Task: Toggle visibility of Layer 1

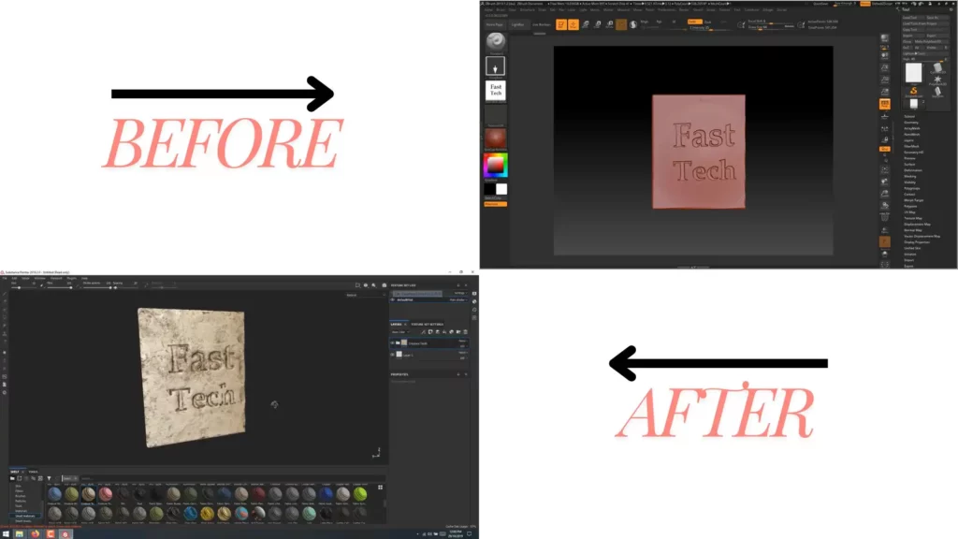Action: (393, 356)
